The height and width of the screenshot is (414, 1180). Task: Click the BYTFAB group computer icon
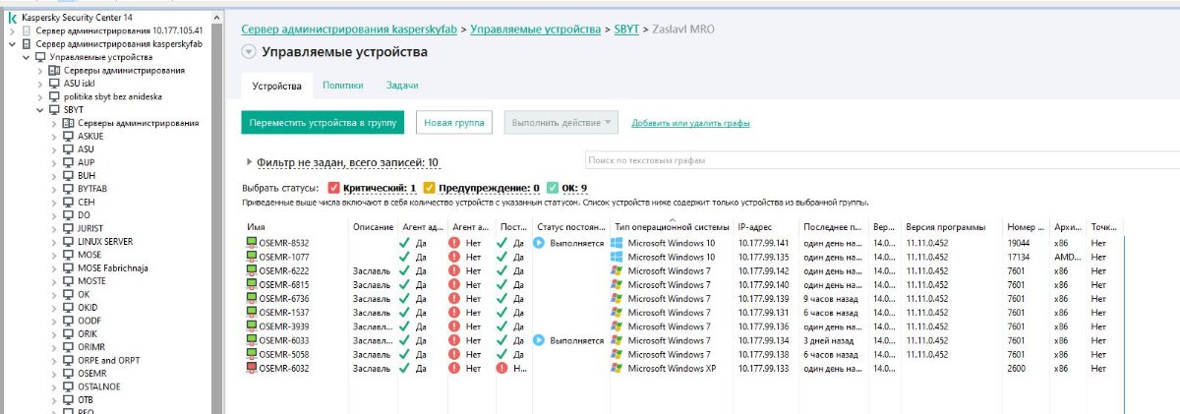point(68,189)
